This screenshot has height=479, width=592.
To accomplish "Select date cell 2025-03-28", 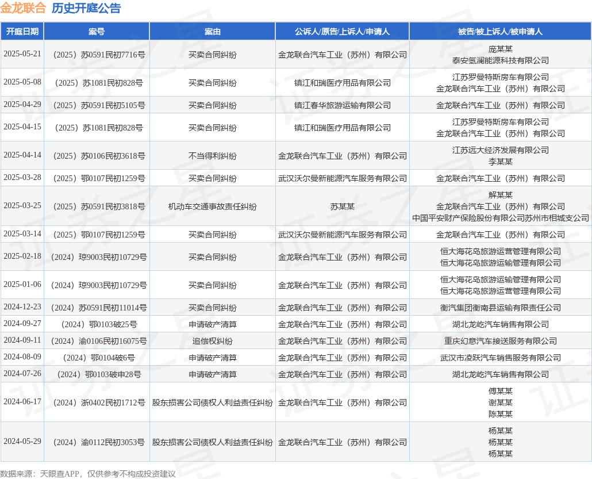I will pyautogui.click(x=22, y=177).
